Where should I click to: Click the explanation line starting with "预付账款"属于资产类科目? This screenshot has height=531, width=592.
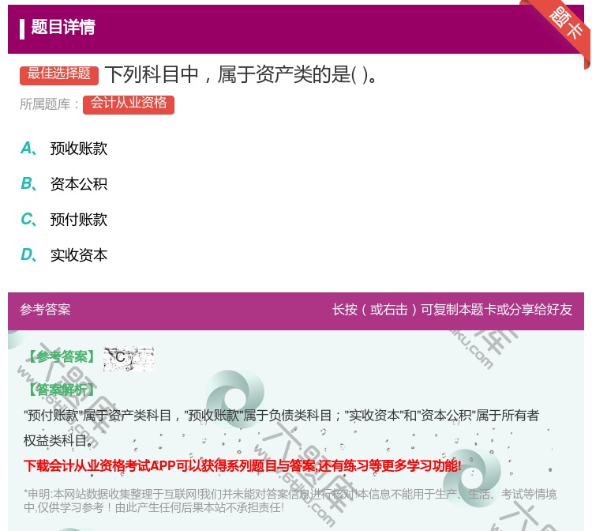281,416
